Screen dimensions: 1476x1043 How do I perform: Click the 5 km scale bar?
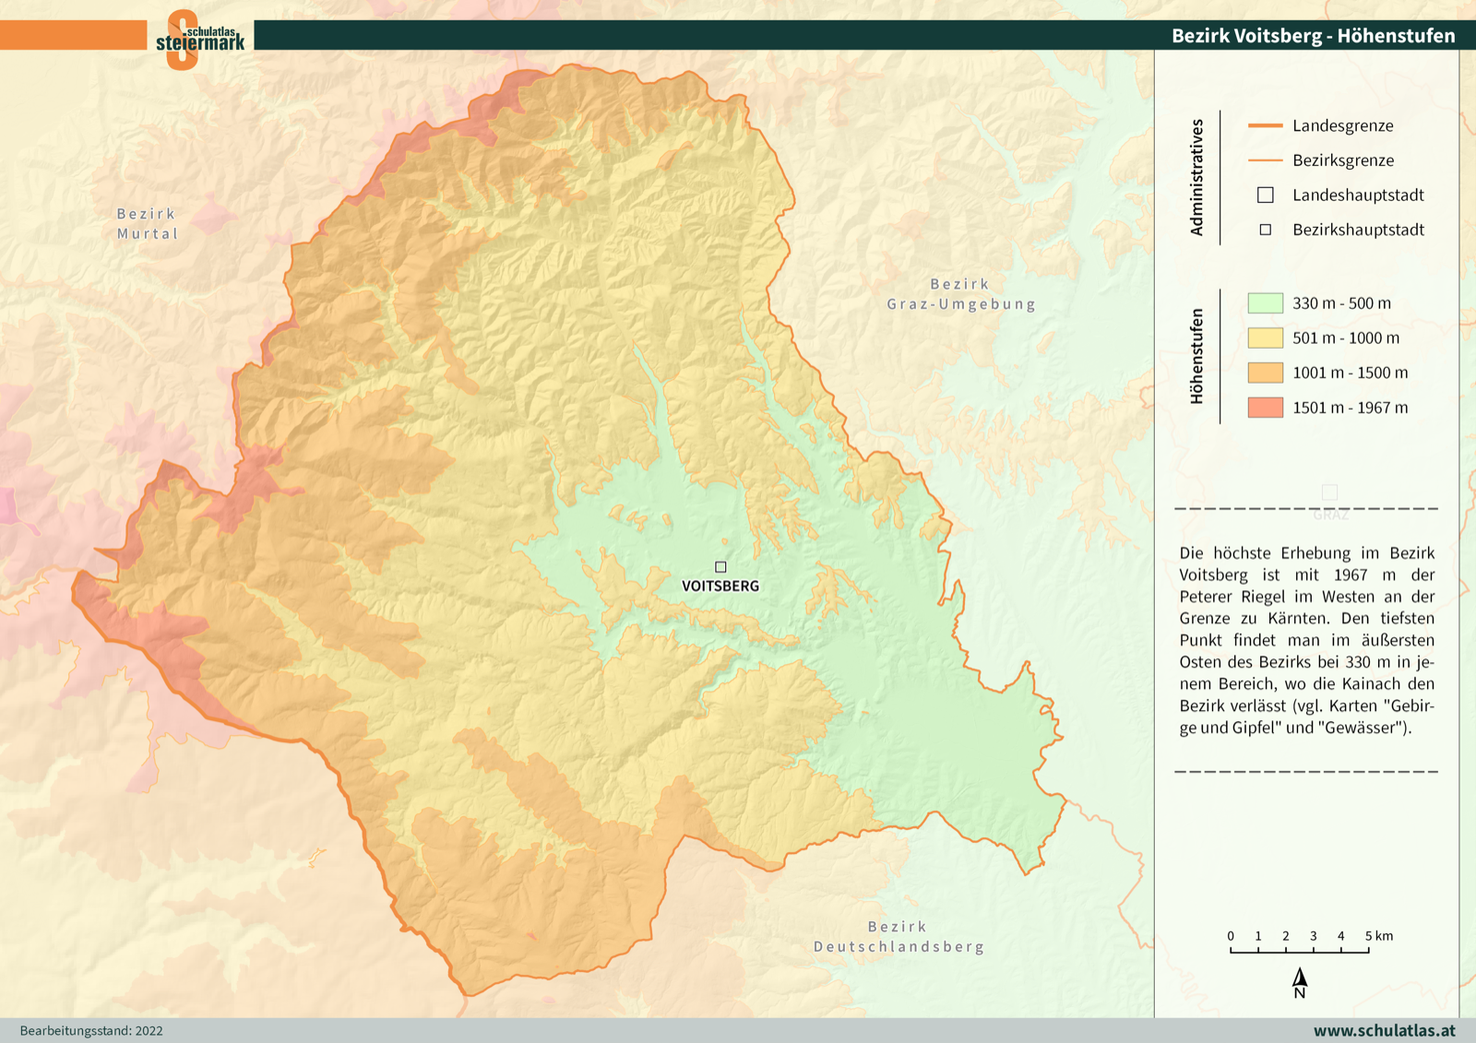point(1299,948)
